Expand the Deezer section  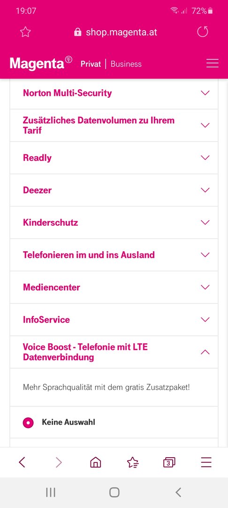click(x=114, y=190)
